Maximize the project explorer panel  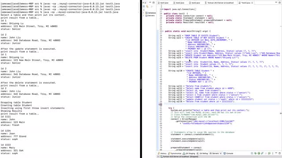click(x=153, y=3)
